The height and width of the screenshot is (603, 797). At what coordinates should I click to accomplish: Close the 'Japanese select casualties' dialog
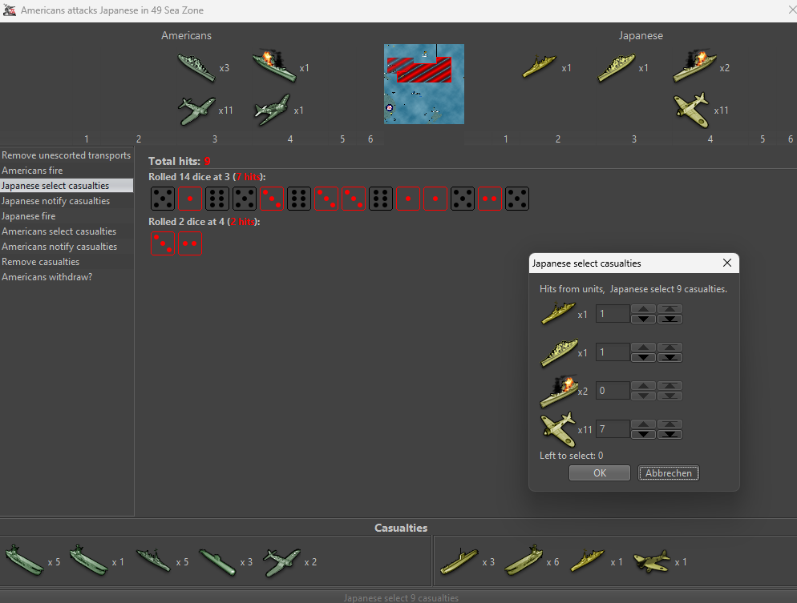point(726,263)
